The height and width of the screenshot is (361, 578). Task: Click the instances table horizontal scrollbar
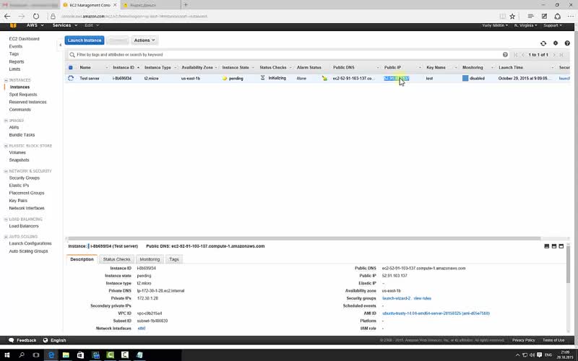tap(304, 239)
